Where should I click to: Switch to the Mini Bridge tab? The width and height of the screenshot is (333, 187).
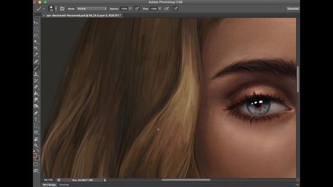pos(49,185)
